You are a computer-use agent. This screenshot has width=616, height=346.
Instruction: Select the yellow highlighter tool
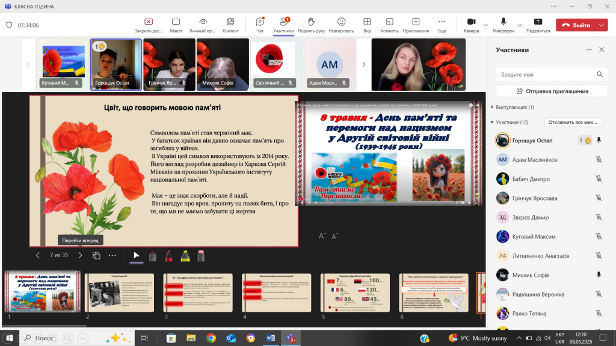186,256
